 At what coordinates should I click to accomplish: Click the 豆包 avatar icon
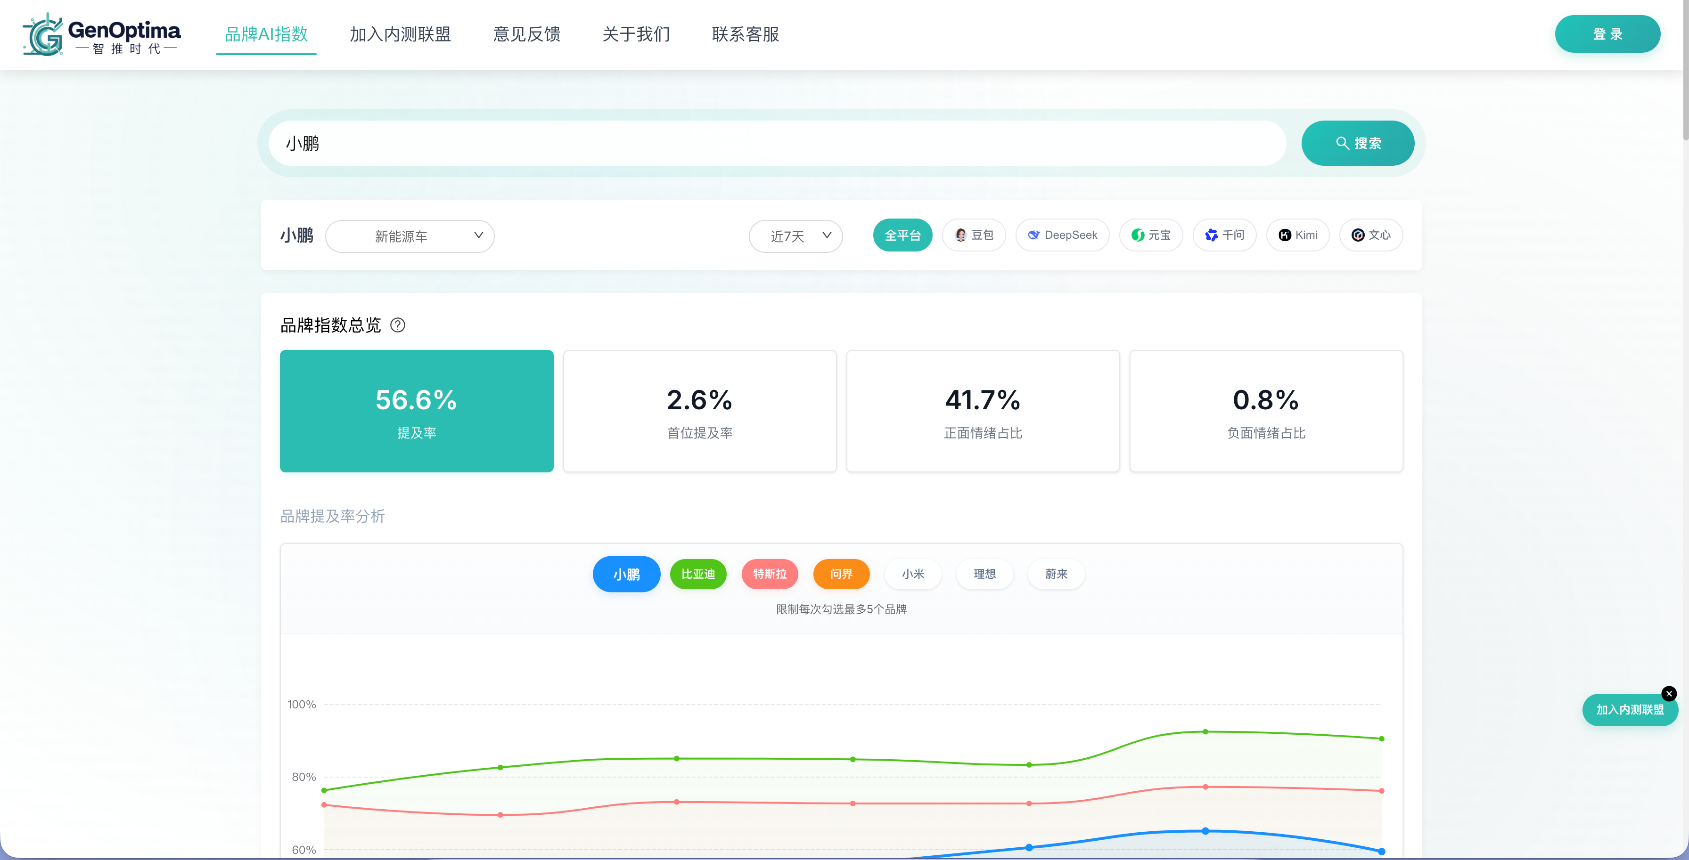click(960, 235)
